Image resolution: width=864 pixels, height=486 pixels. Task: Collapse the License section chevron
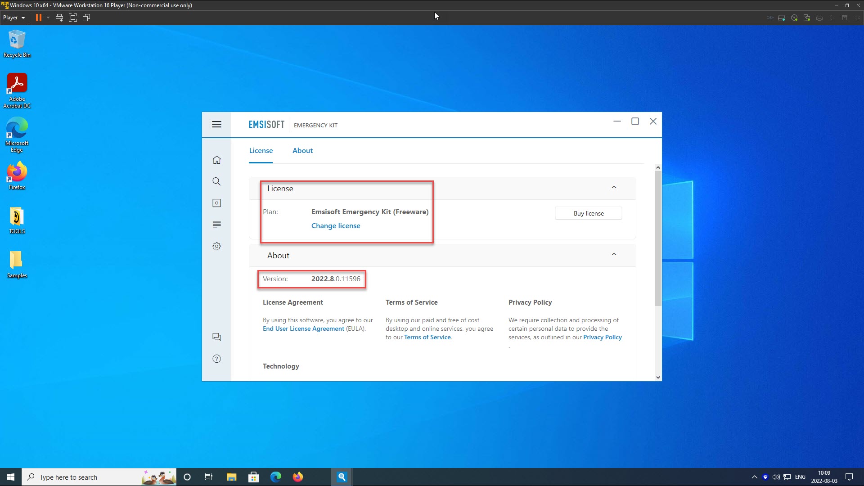click(x=614, y=188)
